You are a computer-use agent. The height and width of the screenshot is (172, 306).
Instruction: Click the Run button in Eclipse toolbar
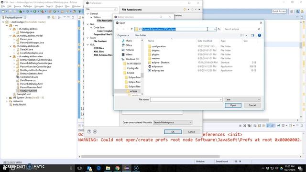35,11
